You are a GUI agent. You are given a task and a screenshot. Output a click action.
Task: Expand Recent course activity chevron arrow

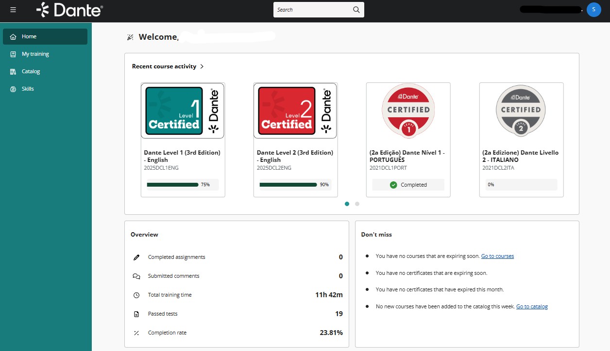202,66
